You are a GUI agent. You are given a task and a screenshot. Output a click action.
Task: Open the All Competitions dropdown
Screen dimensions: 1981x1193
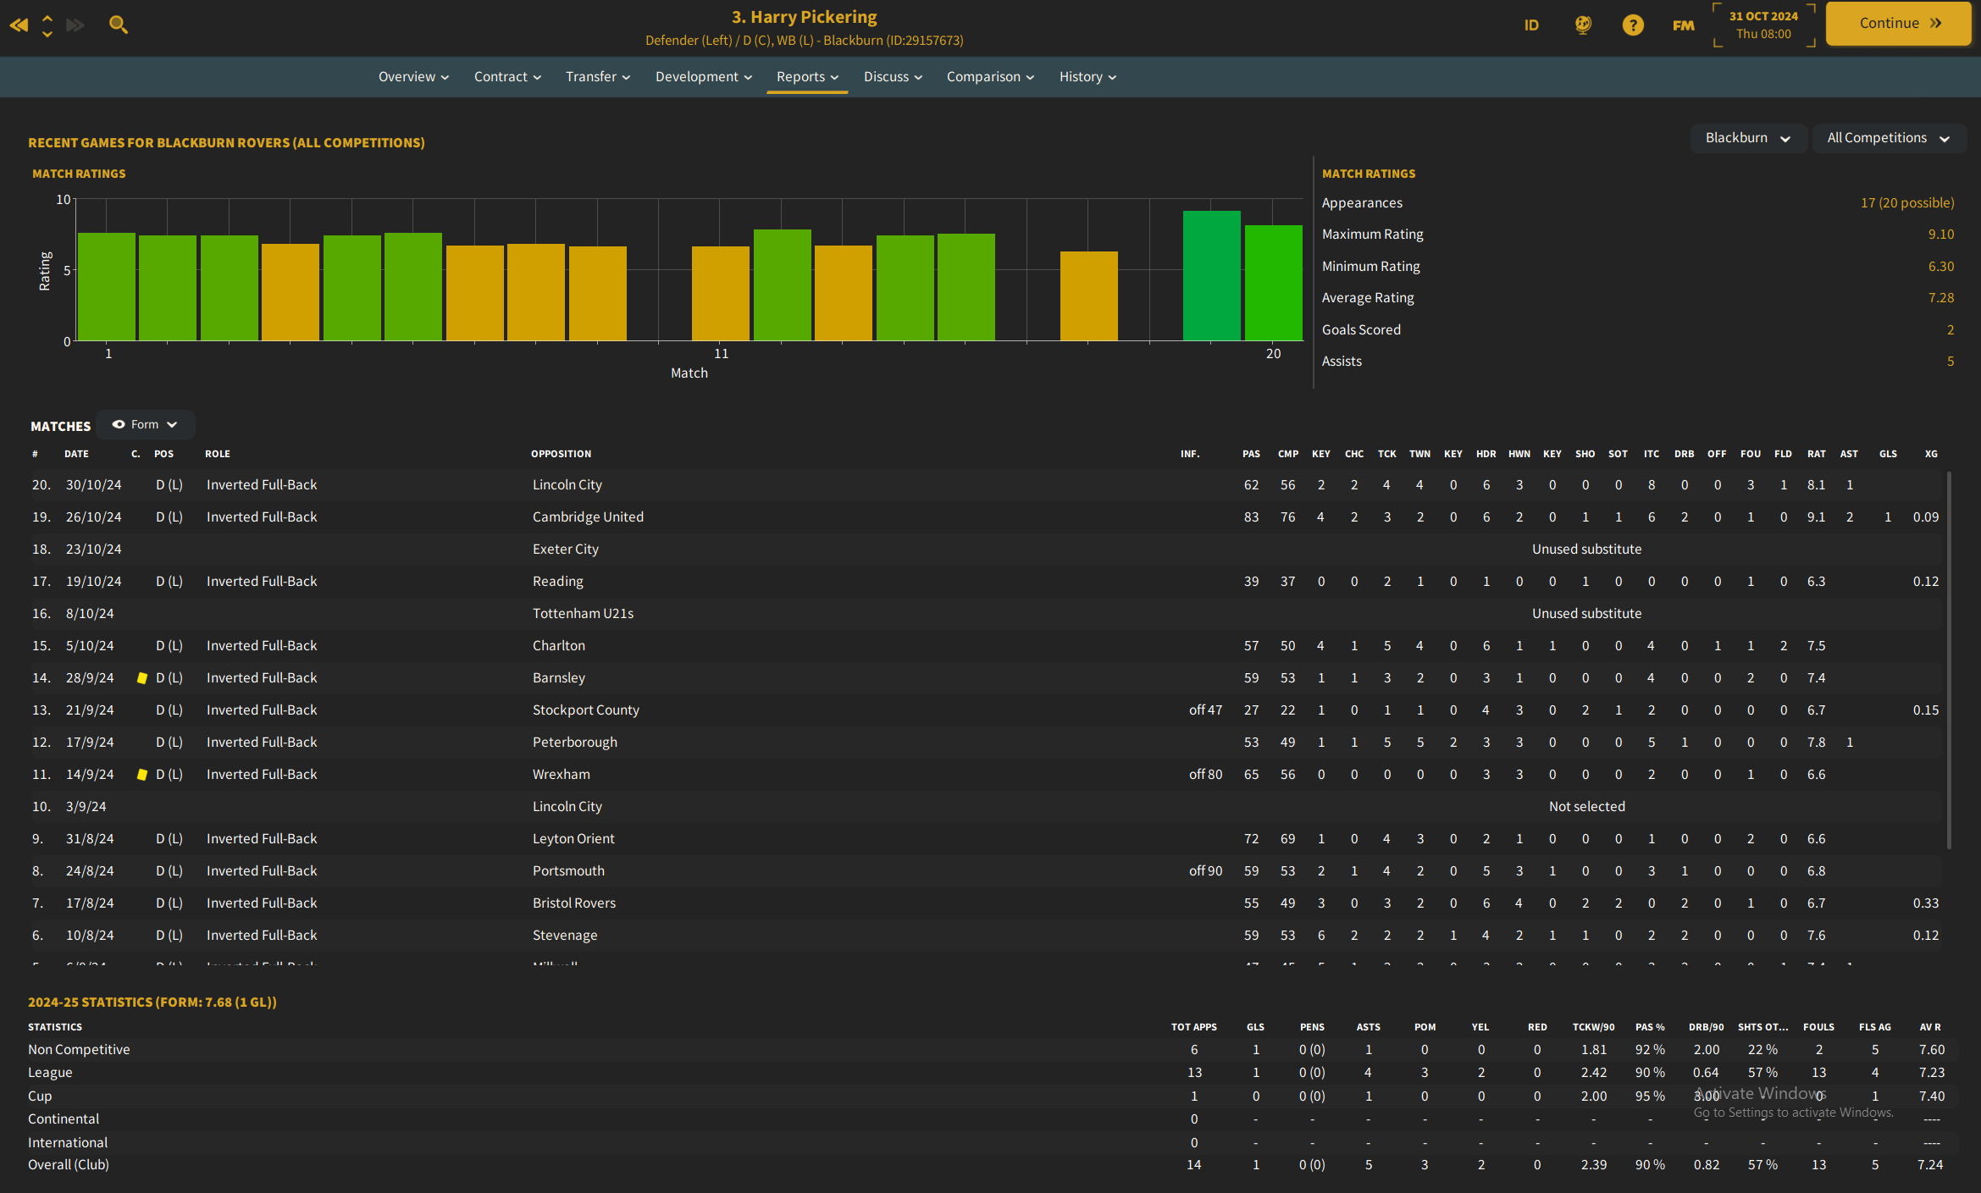click(x=1888, y=138)
